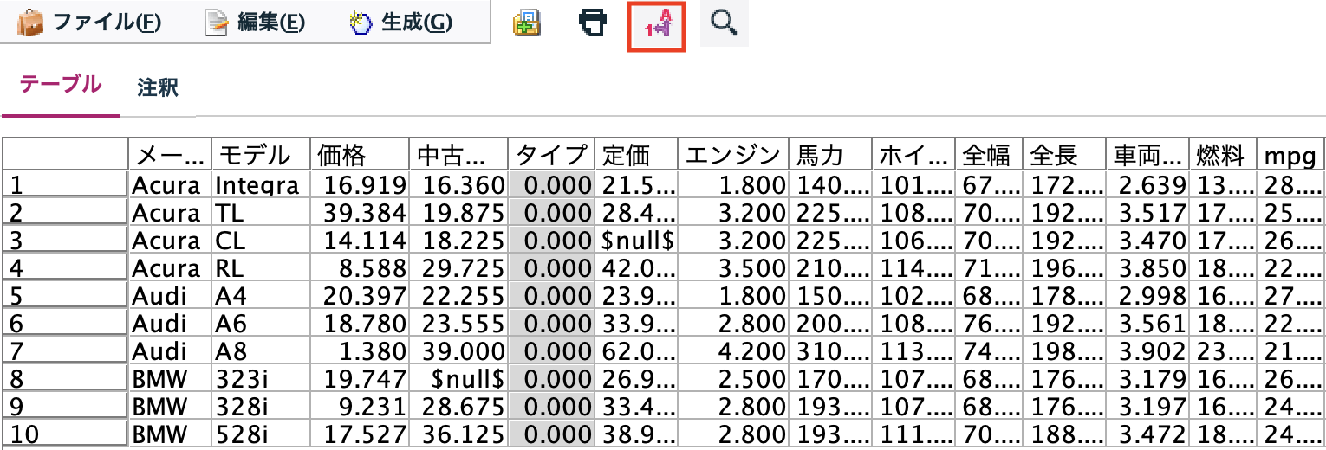Click the save table icon

pyautogui.click(x=526, y=23)
